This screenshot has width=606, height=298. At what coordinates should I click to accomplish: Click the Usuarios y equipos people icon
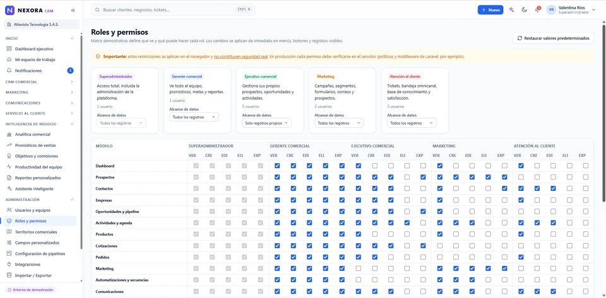(9, 210)
